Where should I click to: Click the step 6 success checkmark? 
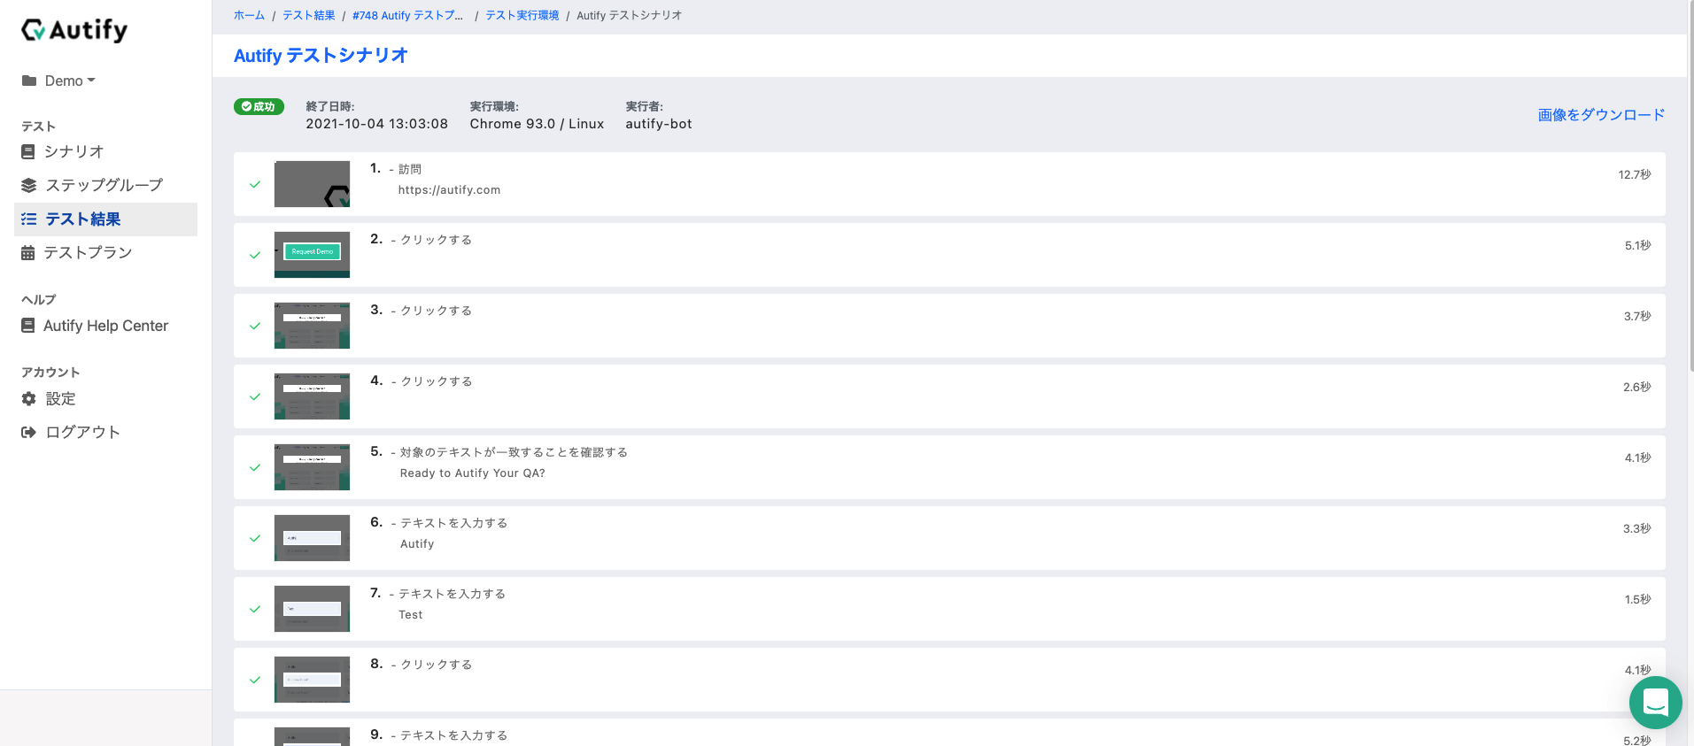click(x=255, y=538)
